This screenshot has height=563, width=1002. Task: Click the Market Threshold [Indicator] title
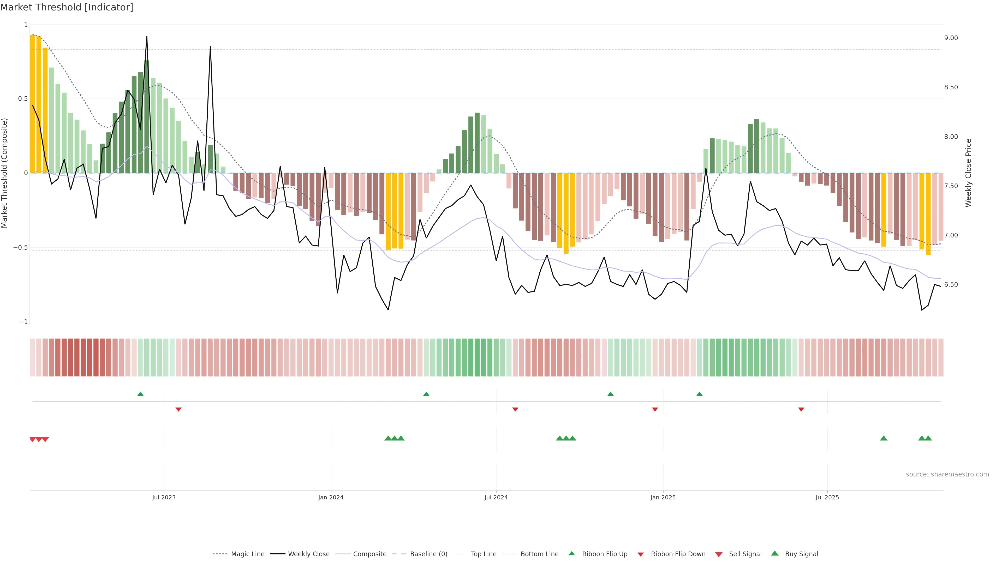tap(67, 7)
